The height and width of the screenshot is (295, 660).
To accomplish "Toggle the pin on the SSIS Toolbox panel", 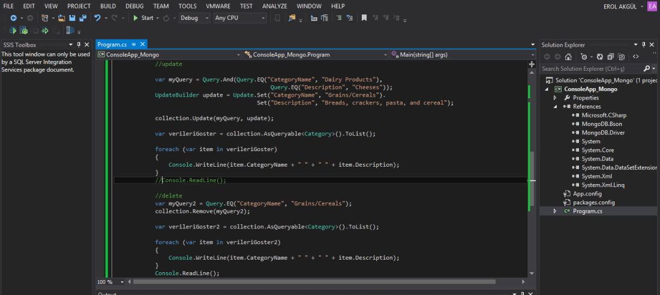I will pyautogui.click(x=80, y=44).
